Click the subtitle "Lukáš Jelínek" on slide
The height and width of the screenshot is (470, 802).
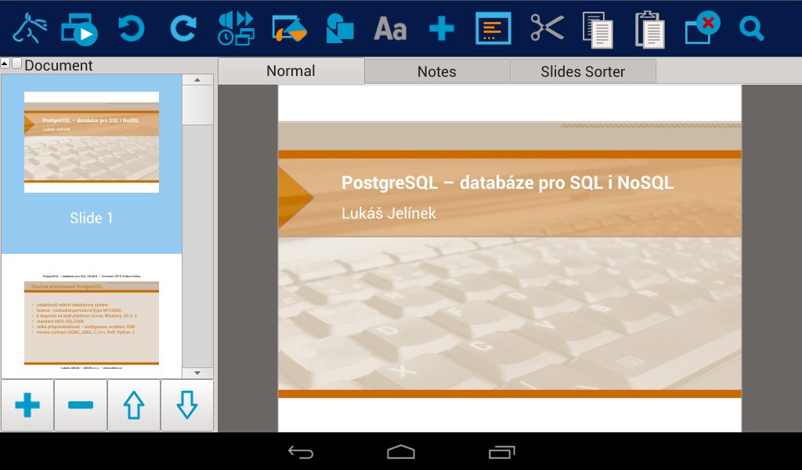(388, 213)
